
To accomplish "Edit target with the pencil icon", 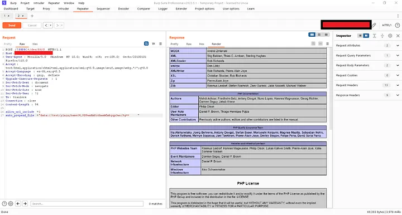I will (374, 25).
